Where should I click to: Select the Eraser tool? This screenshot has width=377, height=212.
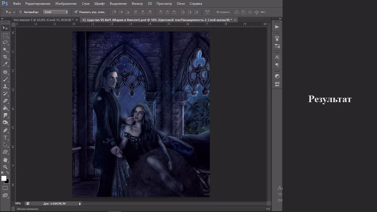(x=5, y=101)
